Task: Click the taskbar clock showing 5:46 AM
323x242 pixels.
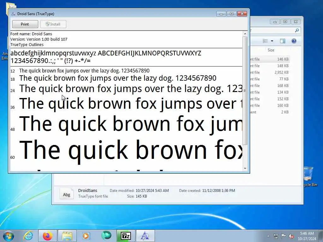Action: (307, 236)
